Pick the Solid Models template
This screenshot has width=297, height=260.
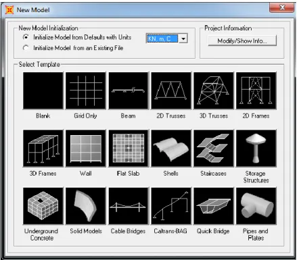click(x=86, y=206)
